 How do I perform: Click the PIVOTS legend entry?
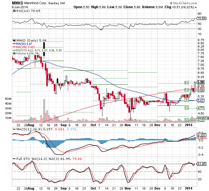pos(37,50)
